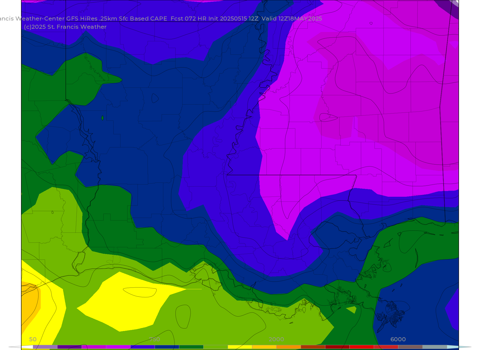Click the dark green legend swatch

click(x=191, y=347)
